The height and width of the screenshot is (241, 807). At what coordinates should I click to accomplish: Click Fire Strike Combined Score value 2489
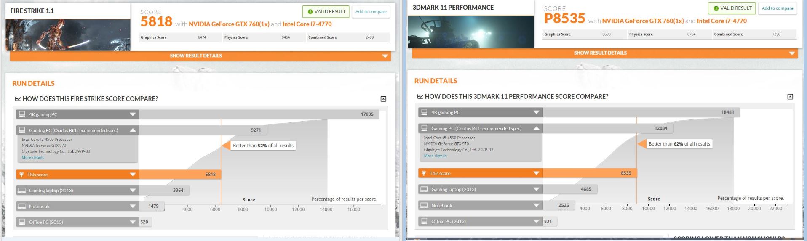(370, 37)
